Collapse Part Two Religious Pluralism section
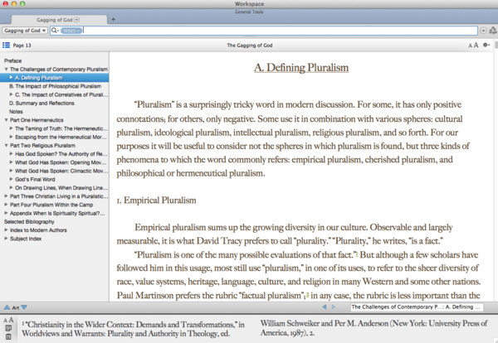The height and width of the screenshot is (343, 498). (6, 145)
